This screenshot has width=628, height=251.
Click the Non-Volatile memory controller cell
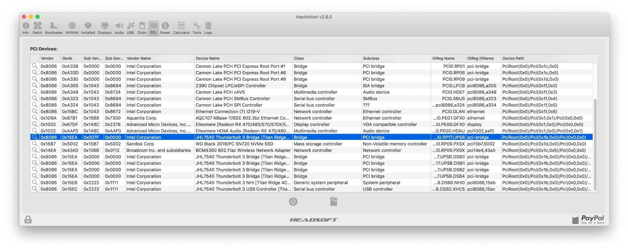click(x=396, y=144)
